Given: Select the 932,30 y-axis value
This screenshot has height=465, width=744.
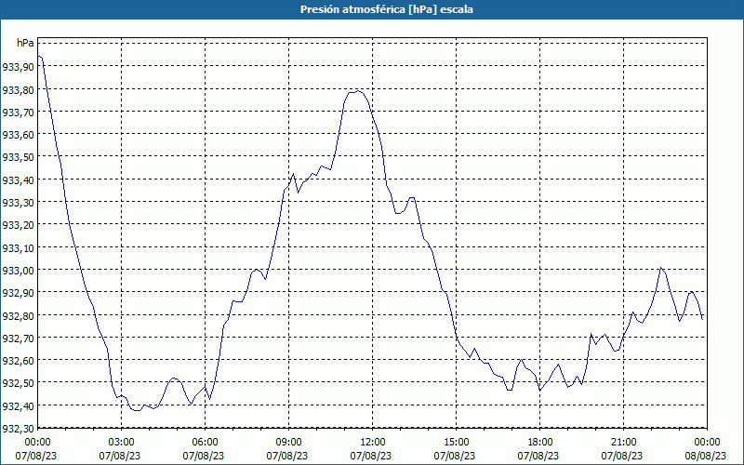Looking at the screenshot, I should [19, 429].
